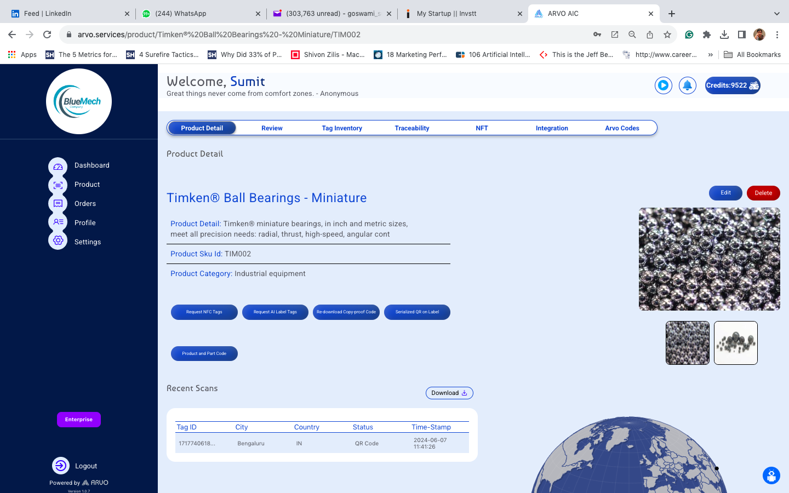
Task: Open the Traceability tab
Action: click(412, 128)
